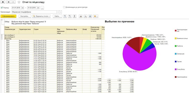Click Некатегорийное dark red legend swatch
The image size is (189, 93).
pos(176,77)
